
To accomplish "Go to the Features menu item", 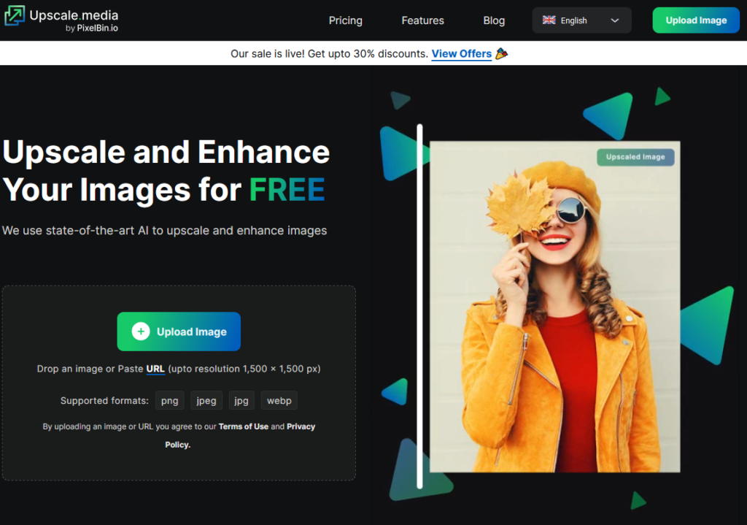I will tap(422, 20).
